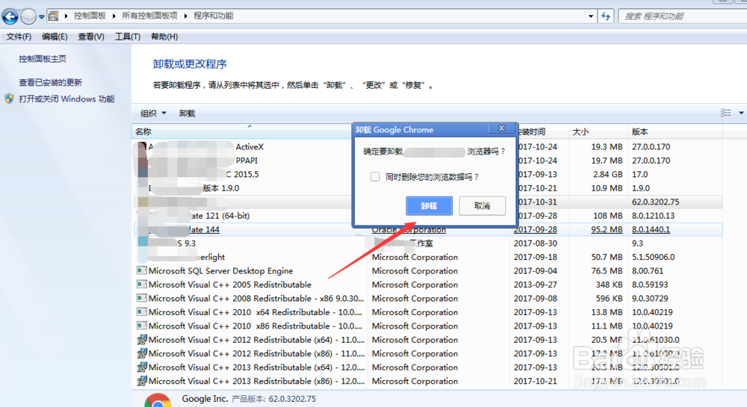
Task: Select Visual C++ 2012 Redistributable (x86) entry
Action: click(428, 354)
